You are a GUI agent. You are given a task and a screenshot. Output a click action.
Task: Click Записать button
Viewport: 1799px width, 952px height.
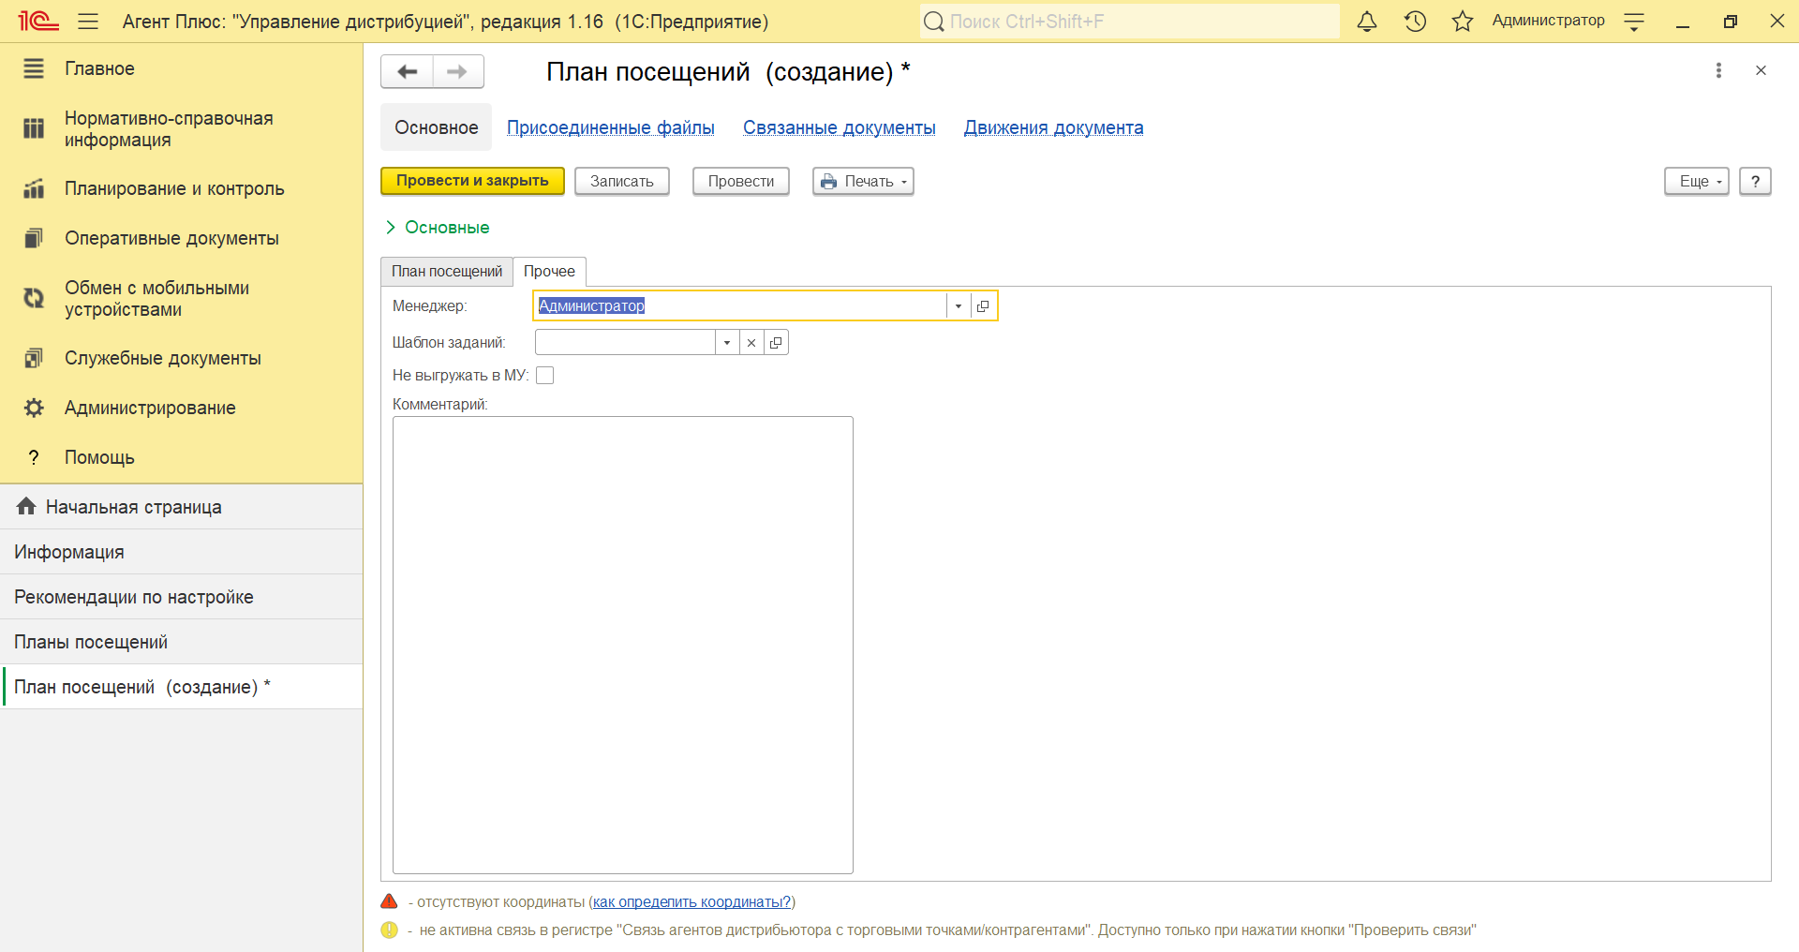click(622, 181)
